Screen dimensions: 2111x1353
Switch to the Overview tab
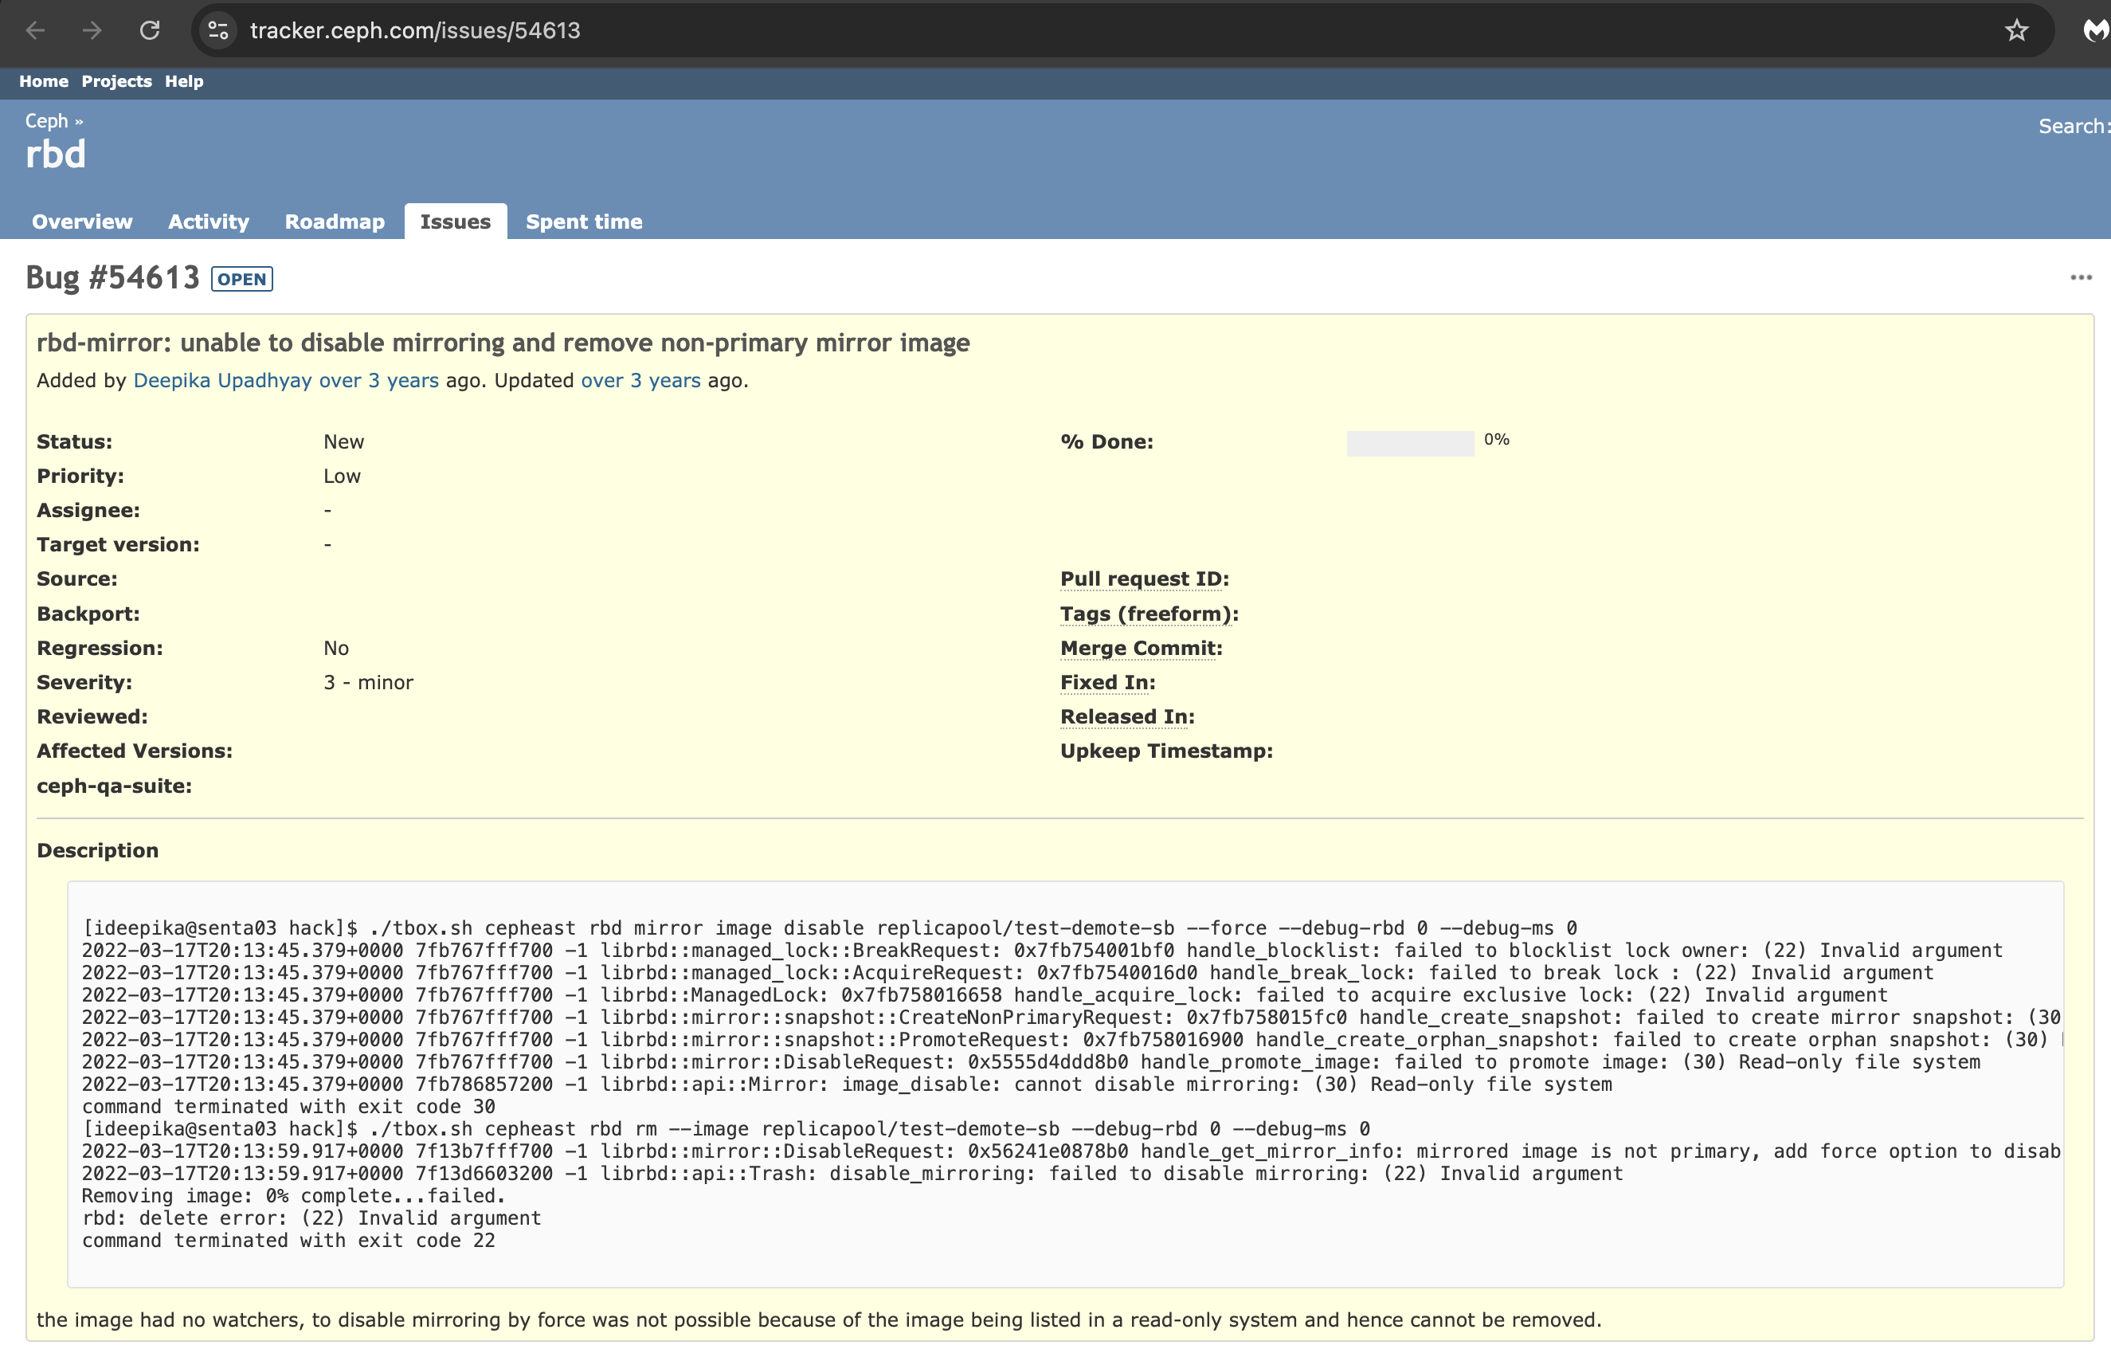[82, 222]
